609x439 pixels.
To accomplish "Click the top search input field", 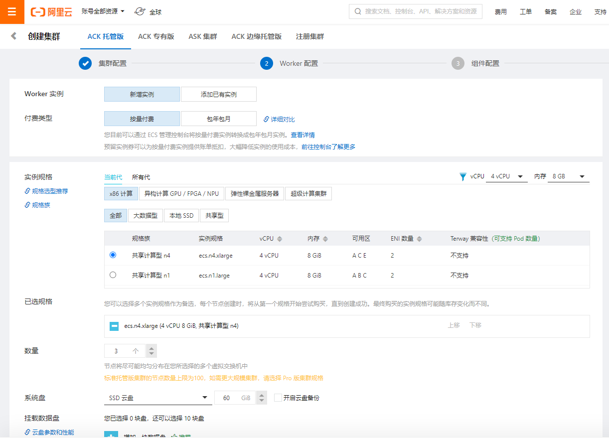I will 416,11.
